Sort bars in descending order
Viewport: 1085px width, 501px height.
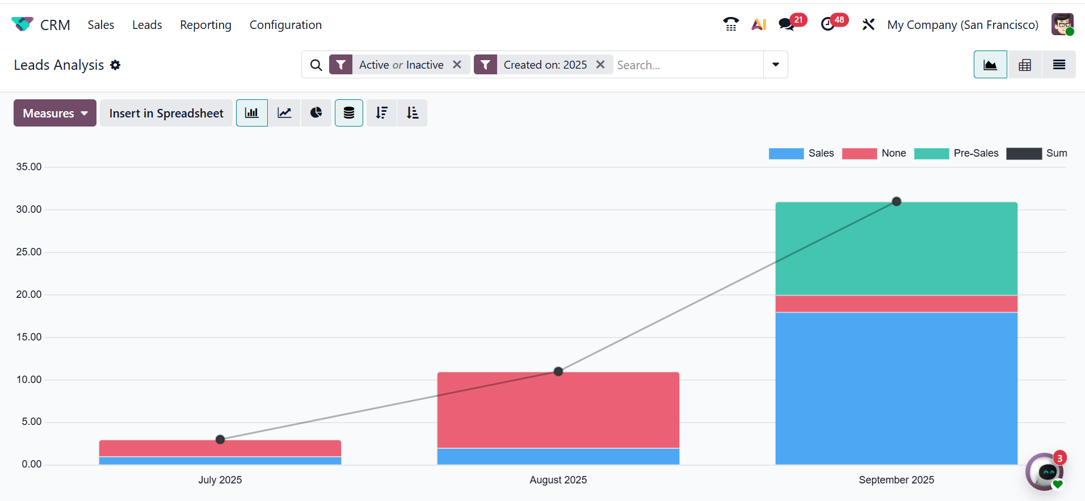click(x=381, y=113)
